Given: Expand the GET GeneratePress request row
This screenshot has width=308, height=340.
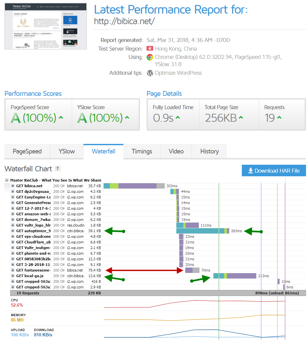Looking at the screenshot, I should pyautogui.click(x=13, y=203).
